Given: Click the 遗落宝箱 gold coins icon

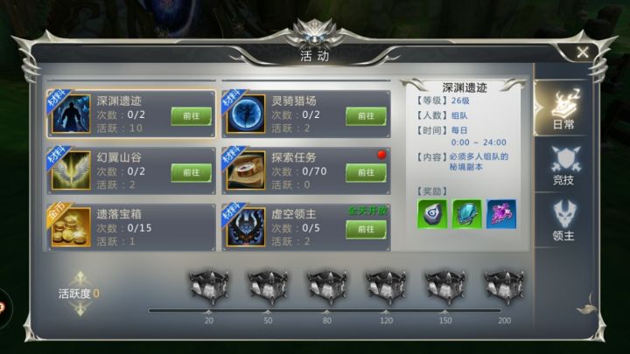Looking at the screenshot, I should click(x=71, y=227).
